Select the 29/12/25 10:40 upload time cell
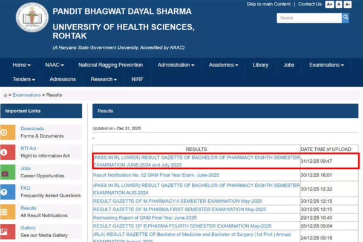 pos(329,218)
